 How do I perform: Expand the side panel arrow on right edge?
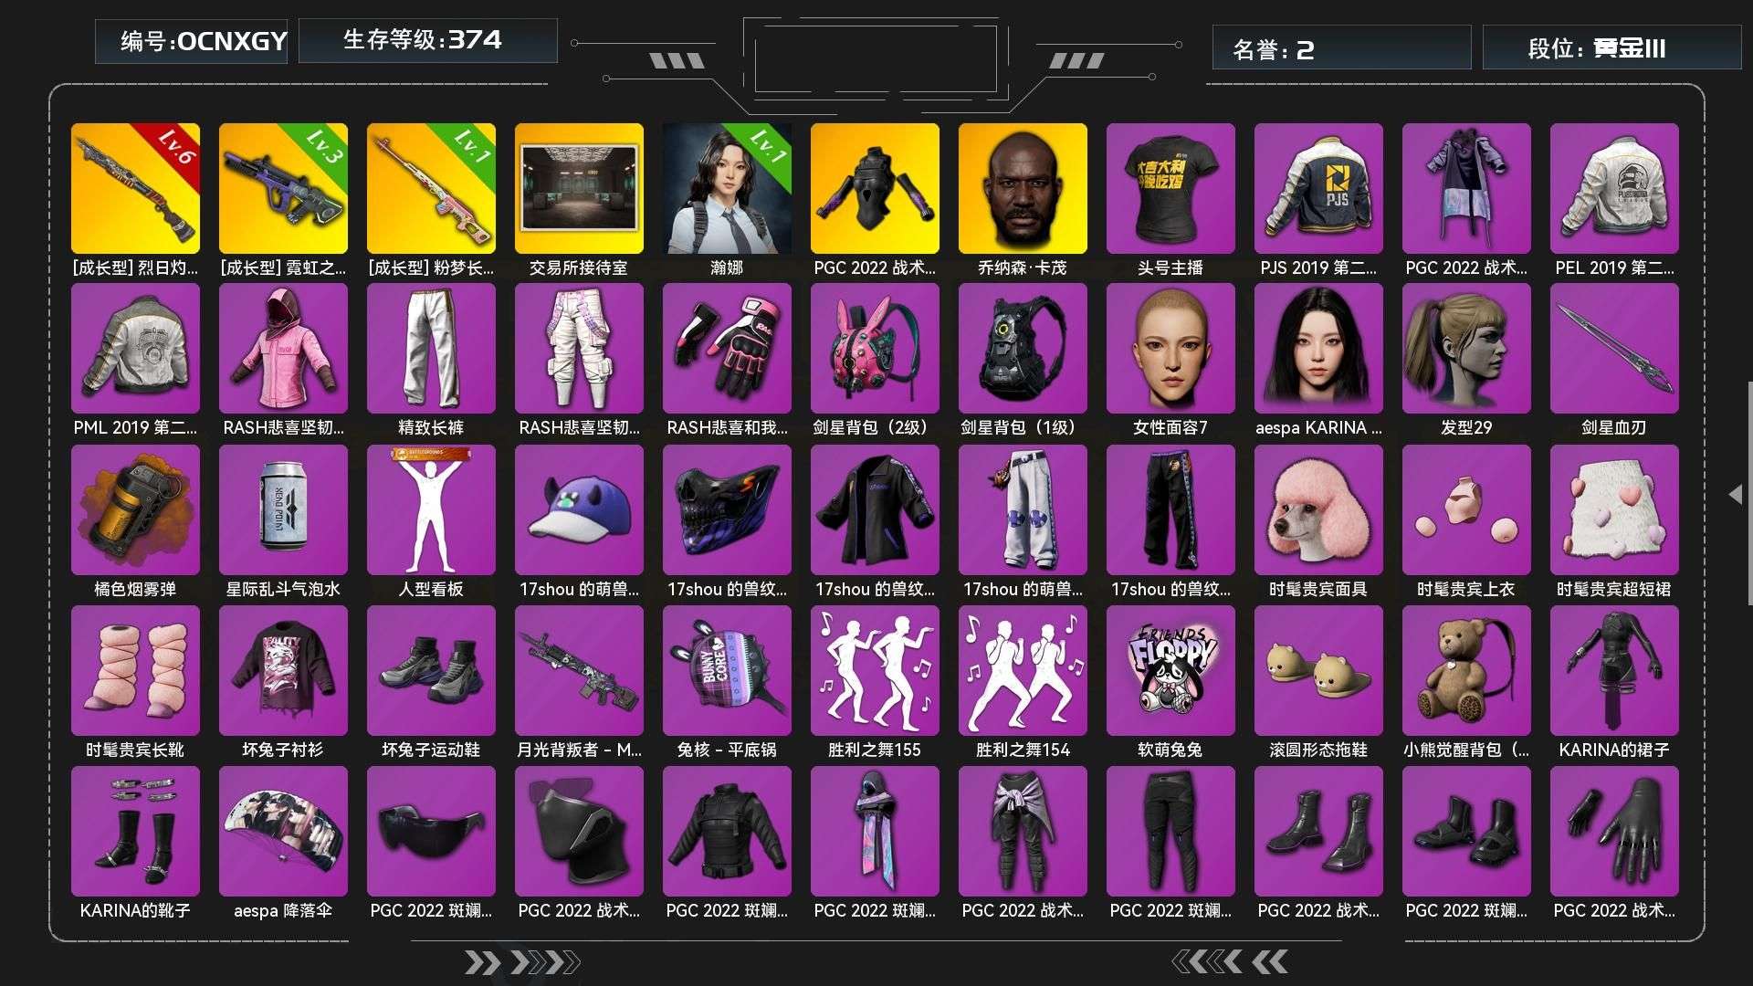point(1736,494)
